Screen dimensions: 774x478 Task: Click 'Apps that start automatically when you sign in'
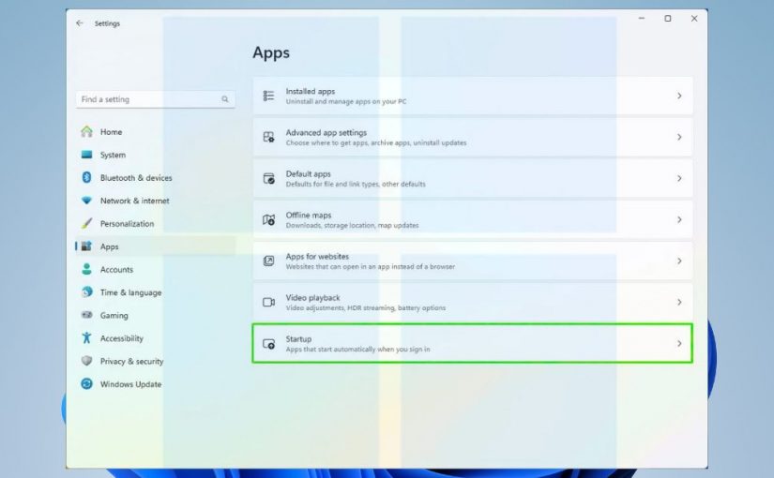357,350
